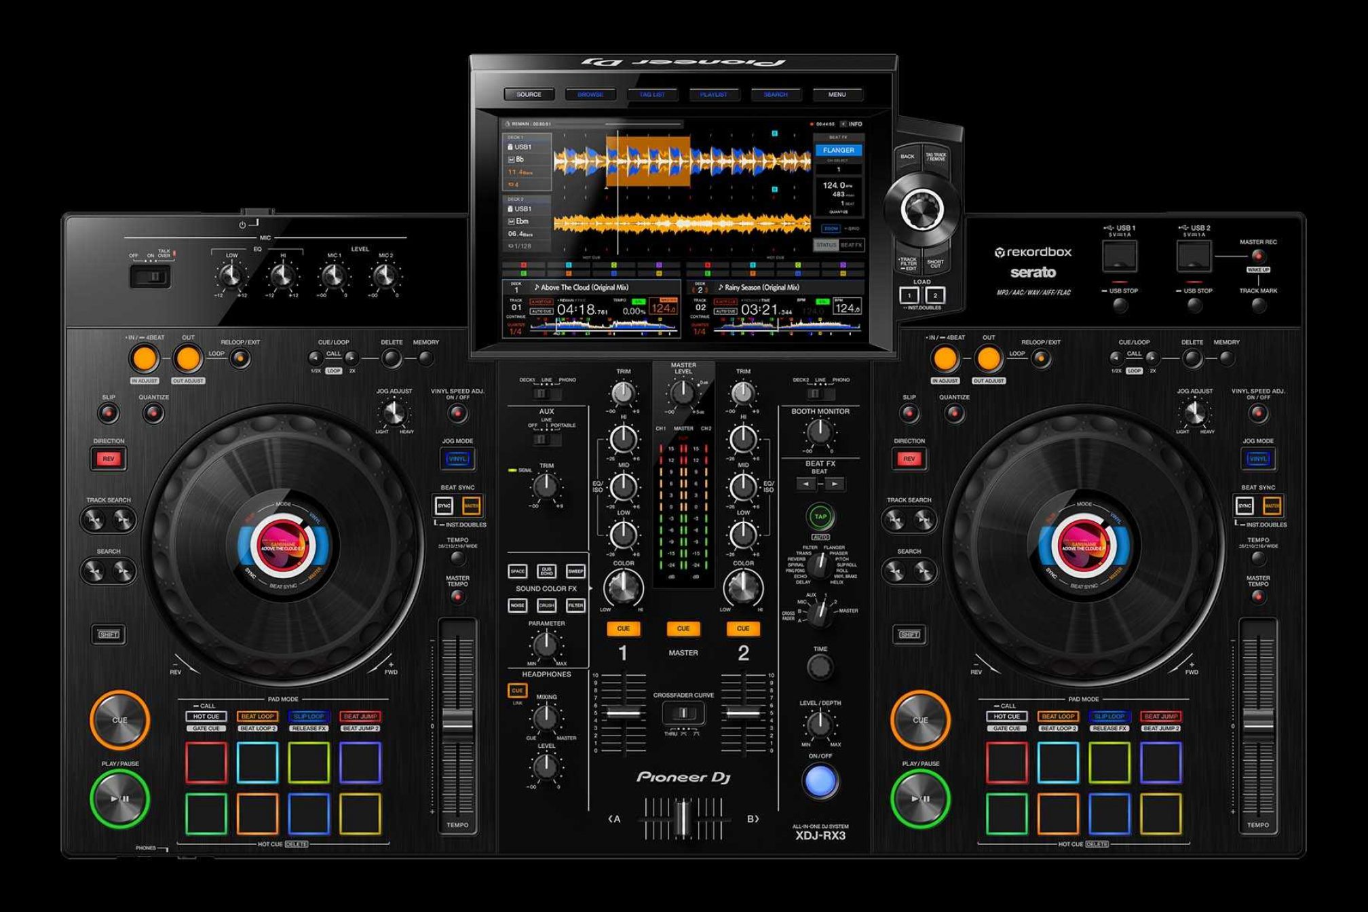Open the FLANGER beat FX selector on screen
This screenshot has height=912, width=1368.
point(839,150)
